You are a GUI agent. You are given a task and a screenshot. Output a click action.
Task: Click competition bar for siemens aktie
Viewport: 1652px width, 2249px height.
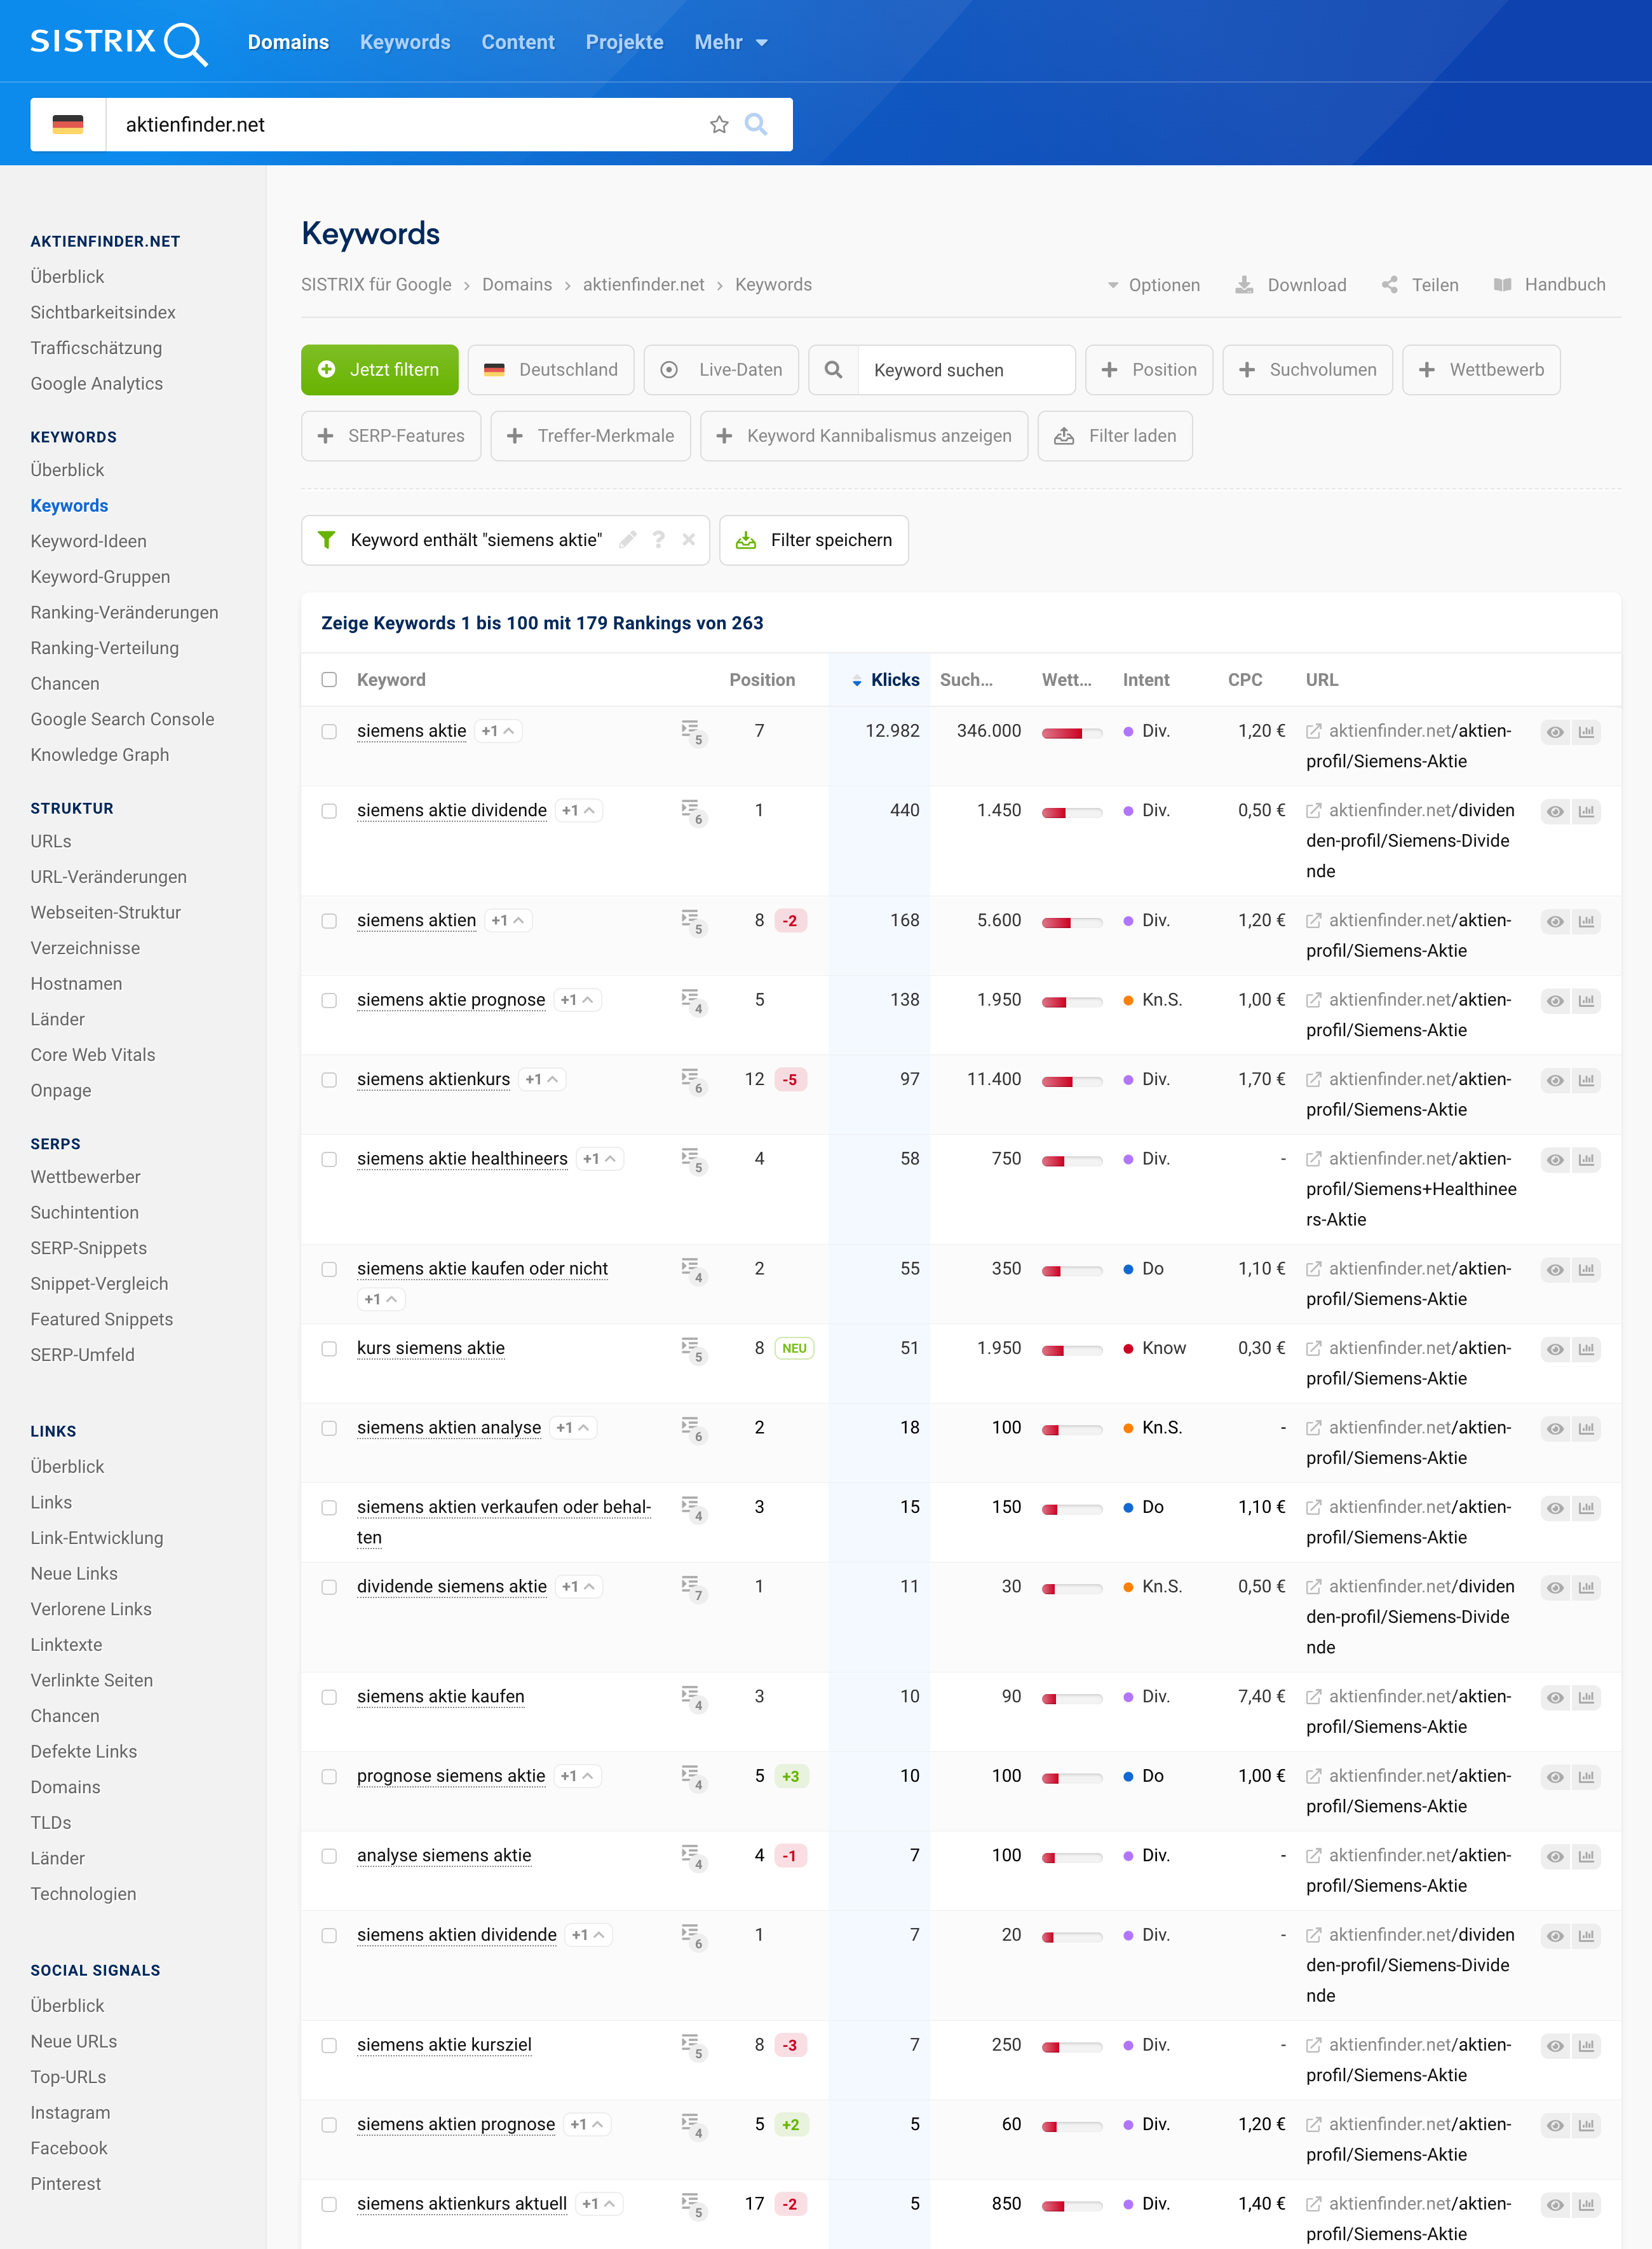(x=1071, y=734)
